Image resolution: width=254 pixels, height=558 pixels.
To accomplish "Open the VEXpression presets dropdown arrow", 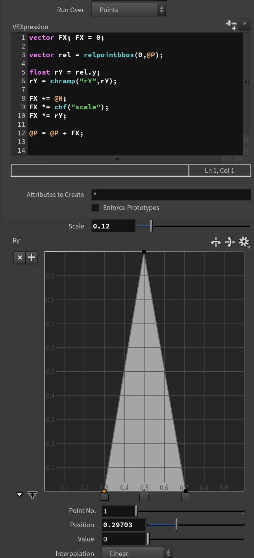I will point(245,24).
